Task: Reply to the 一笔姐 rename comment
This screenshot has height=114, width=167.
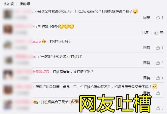Action: coord(147,63)
